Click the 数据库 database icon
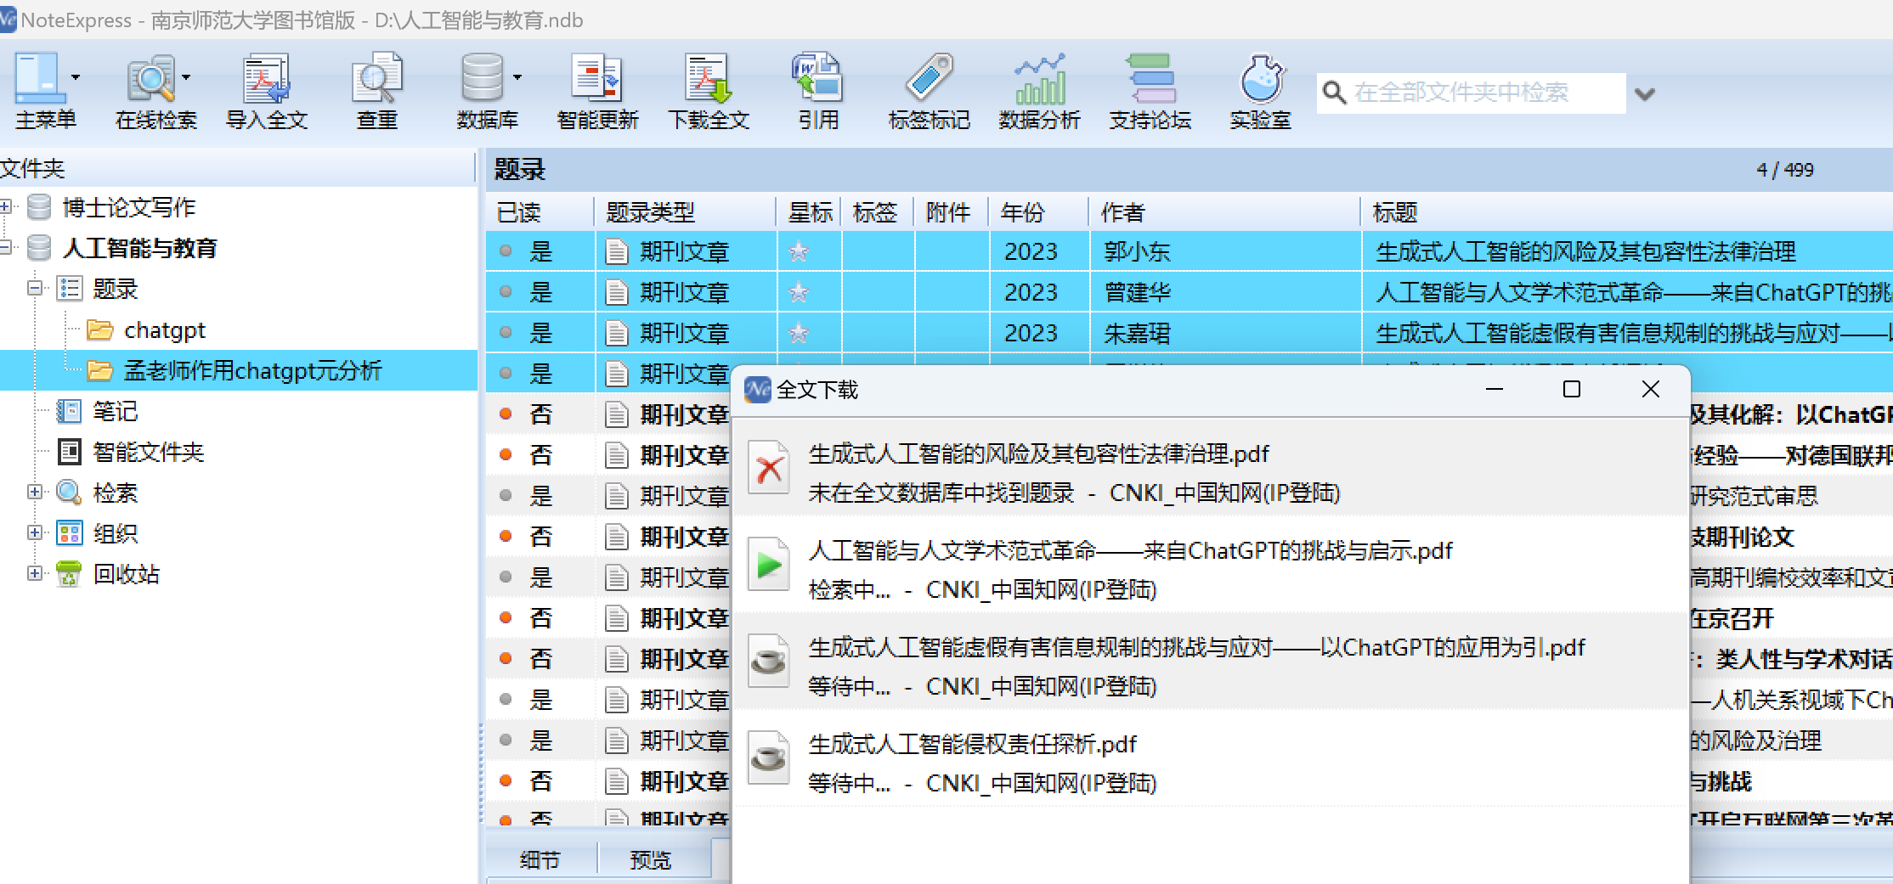Viewport: 1893px width, 884px height. (x=482, y=78)
